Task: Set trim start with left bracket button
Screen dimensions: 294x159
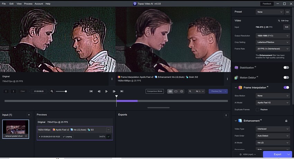Action: pyautogui.click(x=6, y=91)
